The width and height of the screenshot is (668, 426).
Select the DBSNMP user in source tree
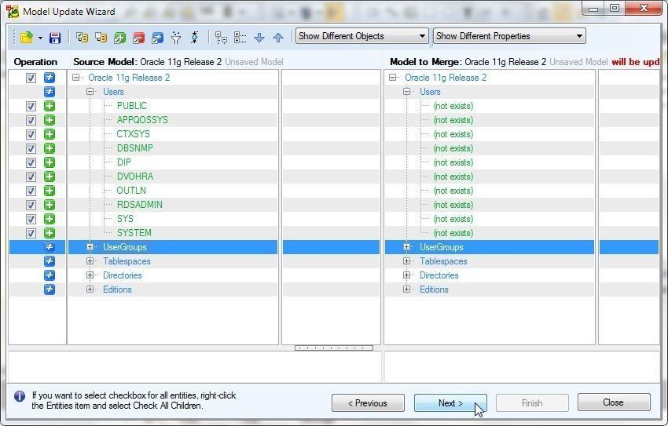click(134, 148)
